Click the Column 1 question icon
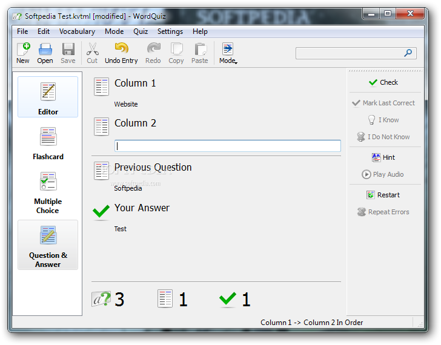 point(102,87)
